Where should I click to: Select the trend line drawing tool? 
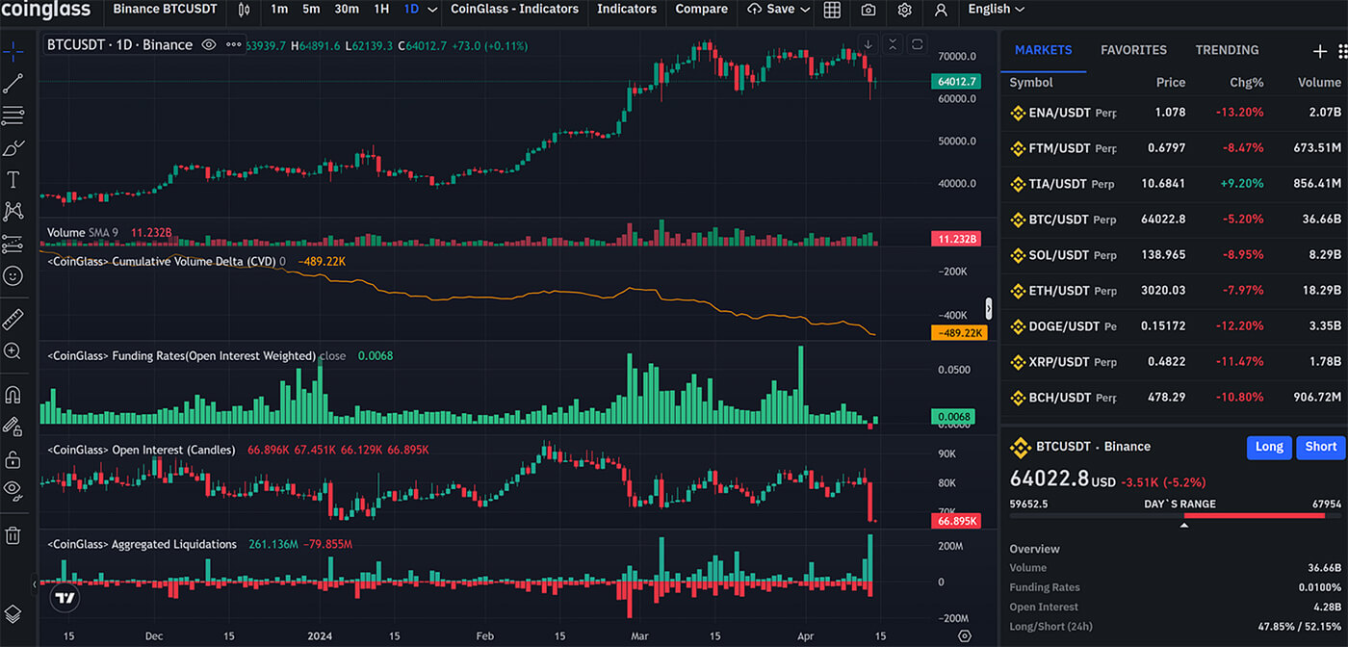[x=13, y=84]
